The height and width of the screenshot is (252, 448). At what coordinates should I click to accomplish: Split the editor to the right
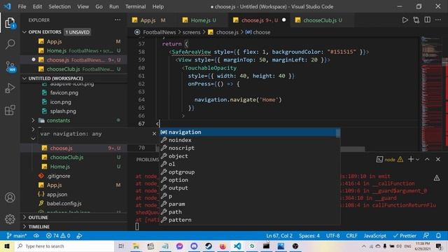coord(428,20)
